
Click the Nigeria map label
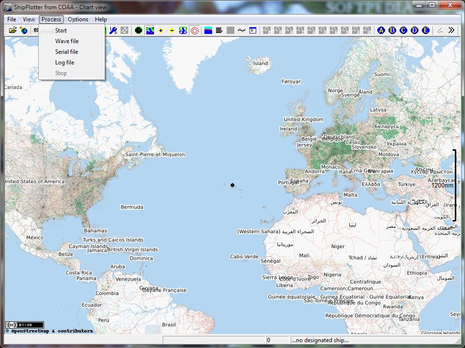click(332, 274)
